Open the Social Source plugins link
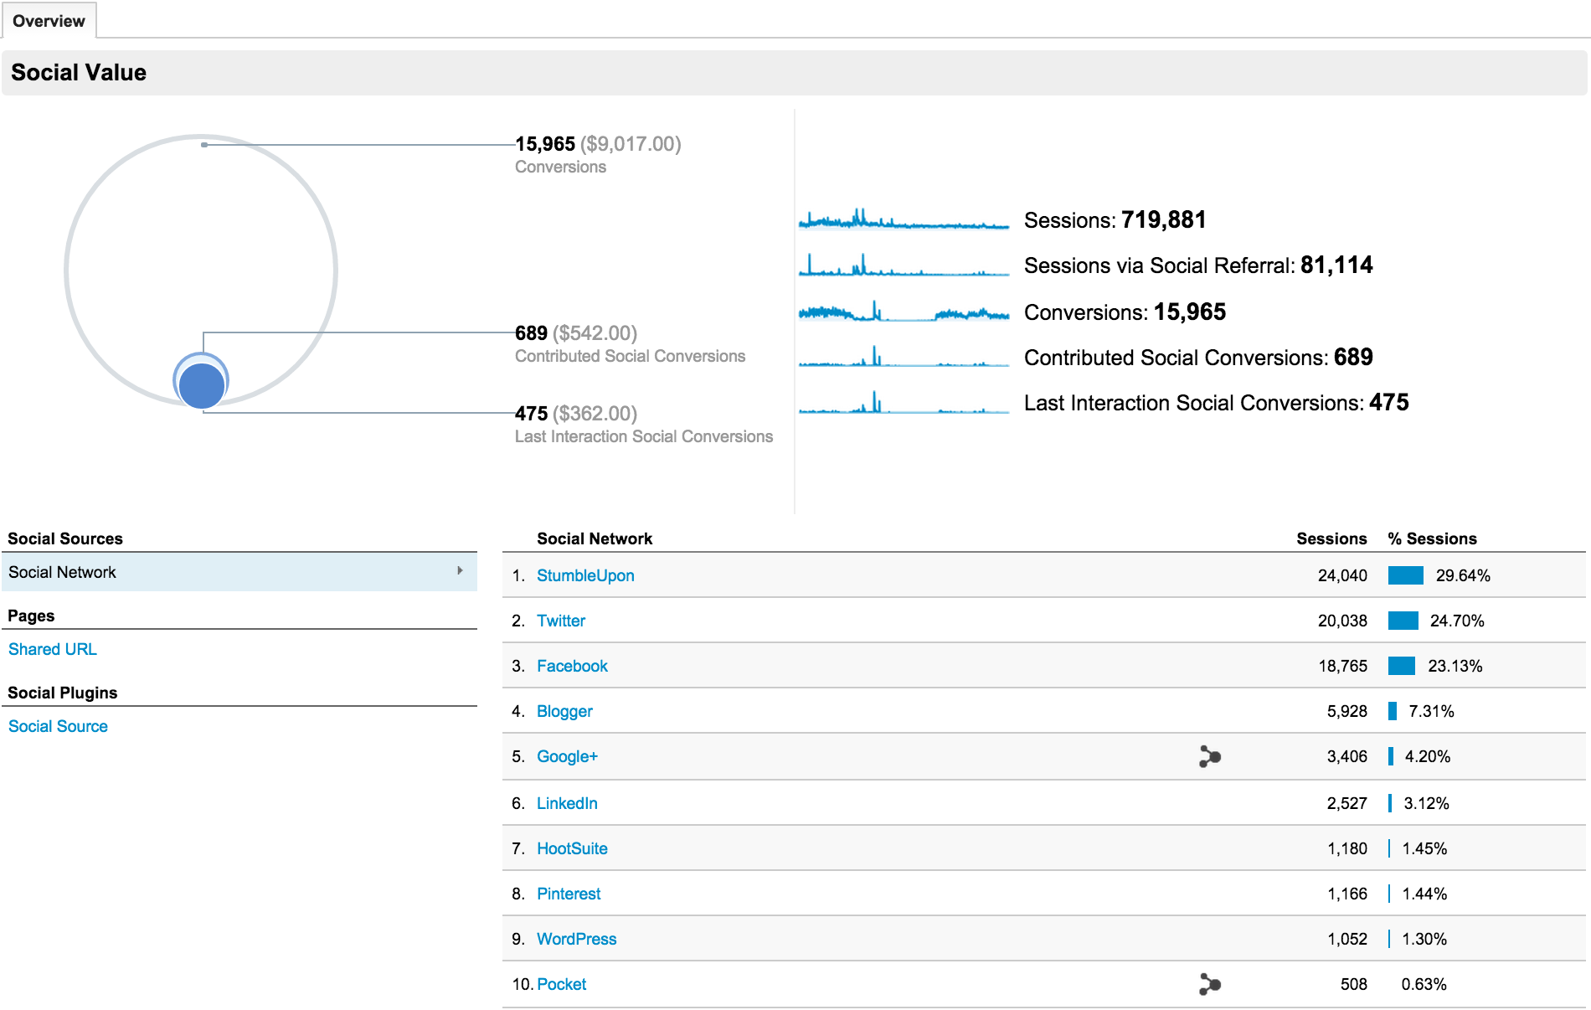The height and width of the screenshot is (1010, 1591). point(58,726)
